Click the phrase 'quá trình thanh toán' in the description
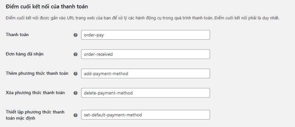Viewport: 295px width, 127px height. point(195,18)
